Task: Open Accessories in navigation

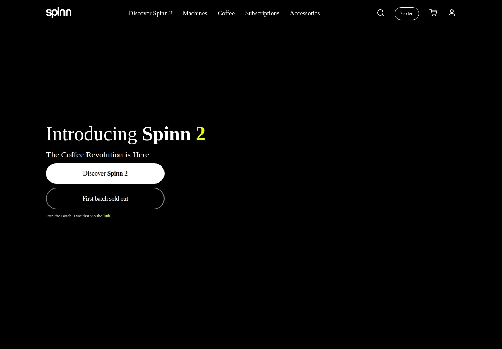Action: click(x=305, y=13)
